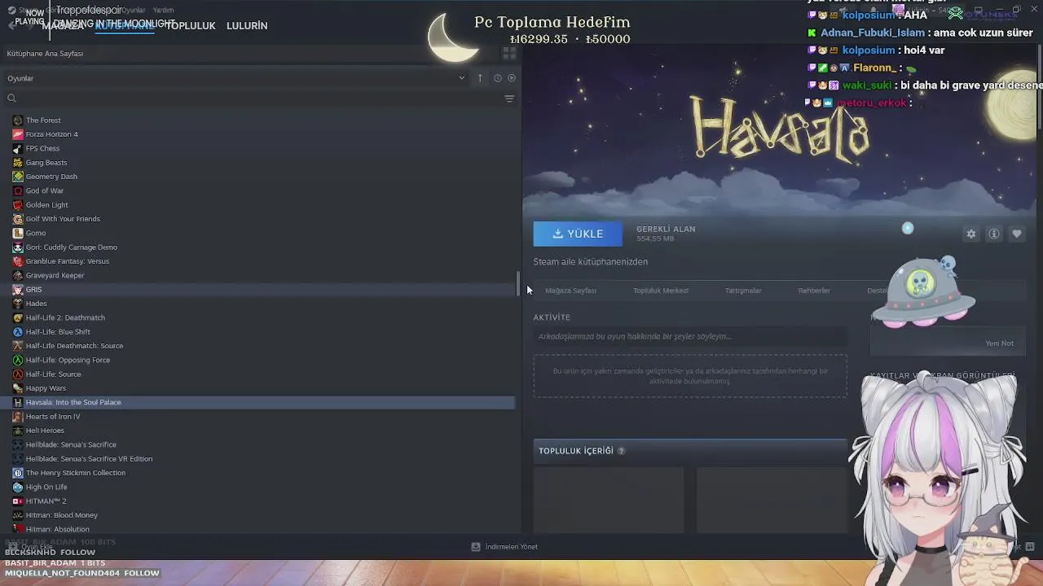Image resolution: width=1043 pixels, height=586 pixels.
Task: Select Gomo game icon
Action: pos(17,233)
